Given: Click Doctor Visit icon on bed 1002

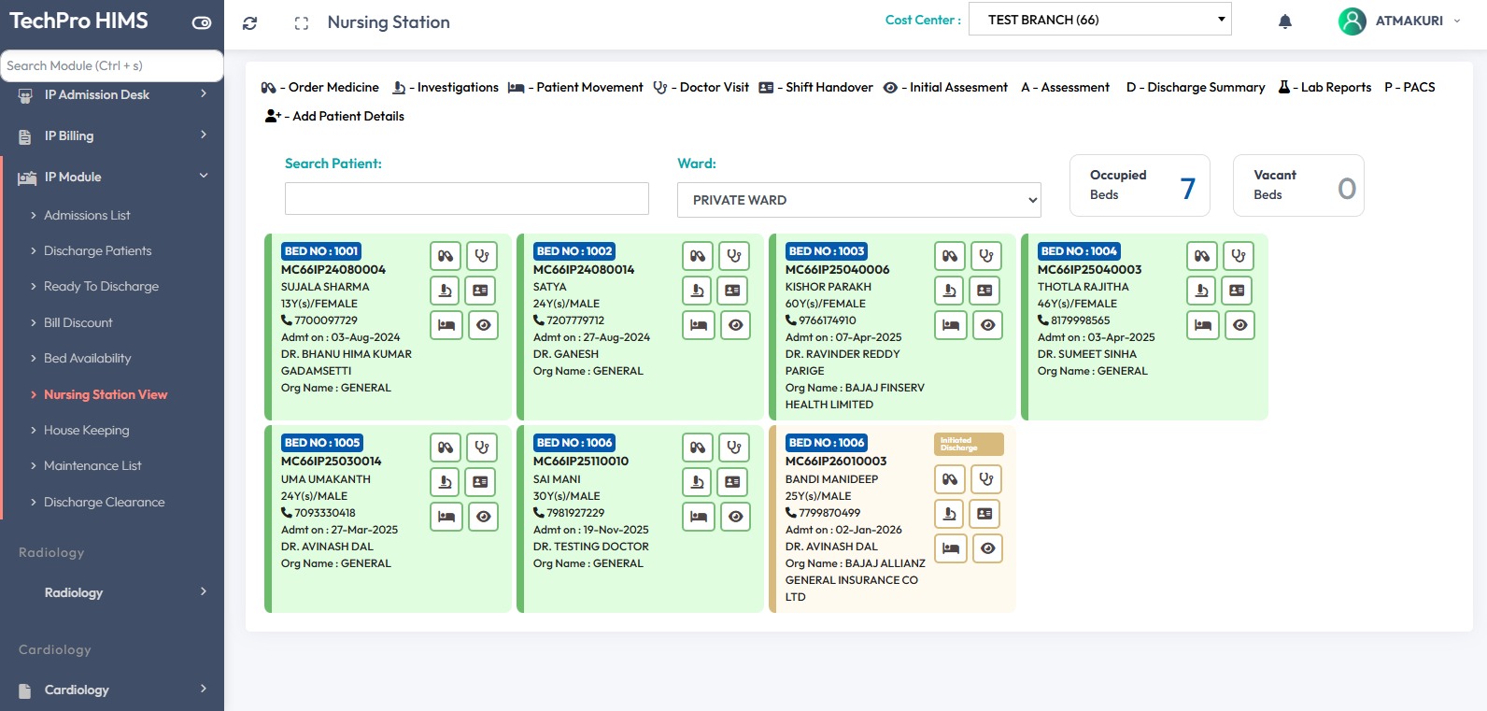Looking at the screenshot, I should pos(734,256).
